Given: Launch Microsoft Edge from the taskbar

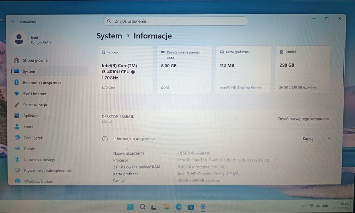Looking at the screenshot, I should tap(179, 207).
